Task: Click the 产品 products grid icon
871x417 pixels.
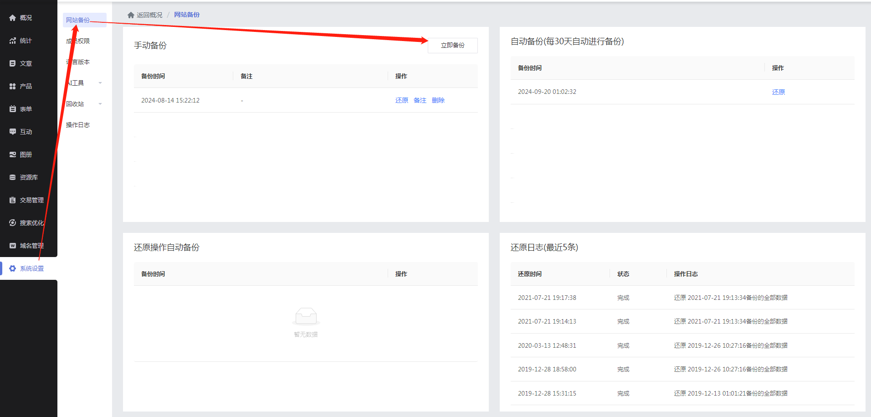Action: point(13,86)
